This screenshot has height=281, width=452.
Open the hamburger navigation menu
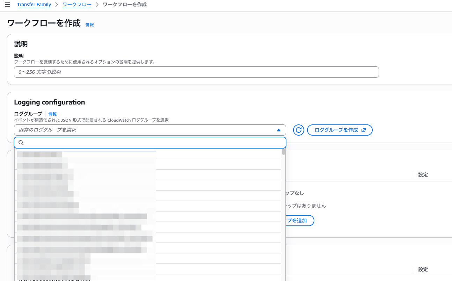[8, 5]
